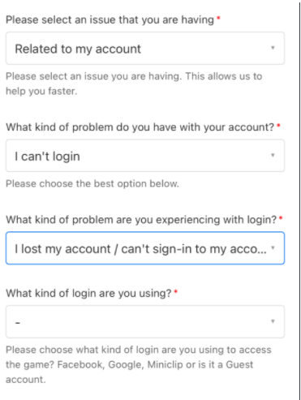Open the 'Related to my account' dropdown
This screenshot has width=301, height=400.
(145, 48)
